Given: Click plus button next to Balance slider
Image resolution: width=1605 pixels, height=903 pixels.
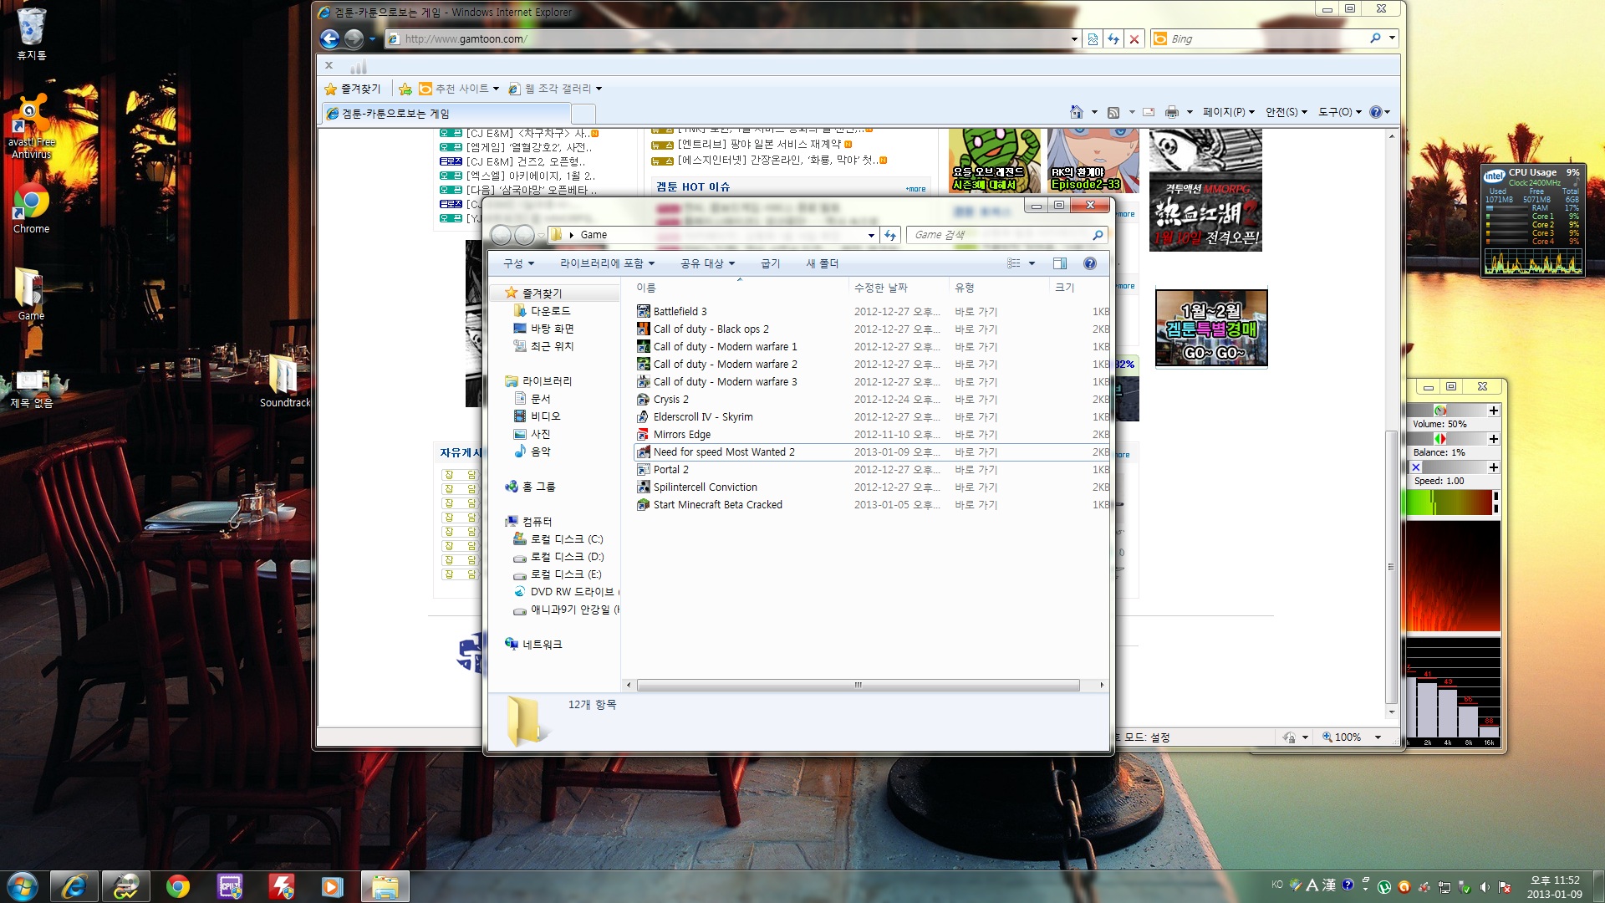Looking at the screenshot, I should click(x=1493, y=439).
